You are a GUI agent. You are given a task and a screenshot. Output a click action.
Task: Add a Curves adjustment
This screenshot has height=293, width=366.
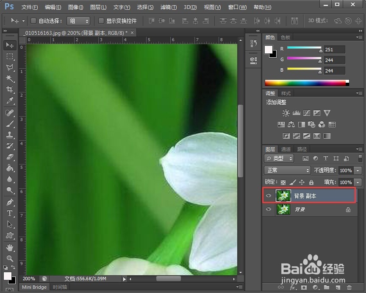click(306, 113)
